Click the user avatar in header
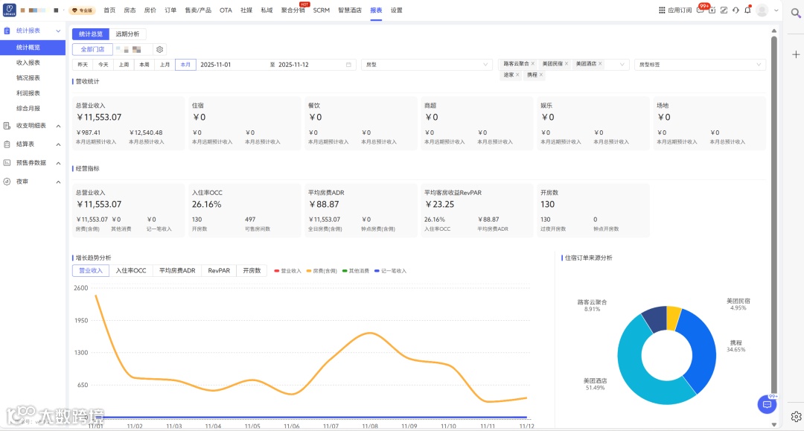Image resolution: width=804 pixels, height=431 pixels. (x=762, y=10)
